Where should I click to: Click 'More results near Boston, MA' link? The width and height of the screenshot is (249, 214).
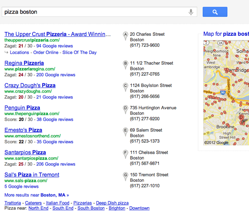(x=37, y=195)
